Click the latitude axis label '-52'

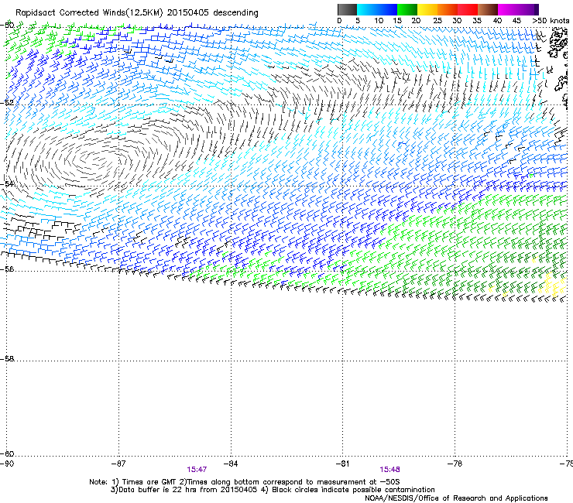(7, 103)
